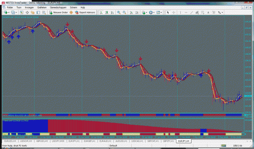The image size is (254, 149).
Task: Select the cursor pointer tool
Action: [x=168, y=13]
